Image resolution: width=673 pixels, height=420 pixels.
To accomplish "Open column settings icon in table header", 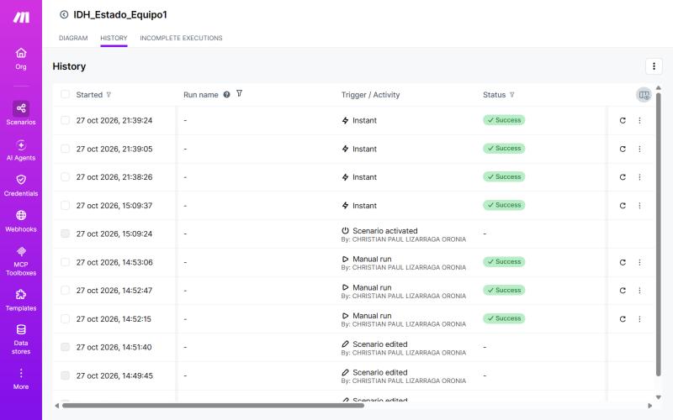I will tap(644, 95).
